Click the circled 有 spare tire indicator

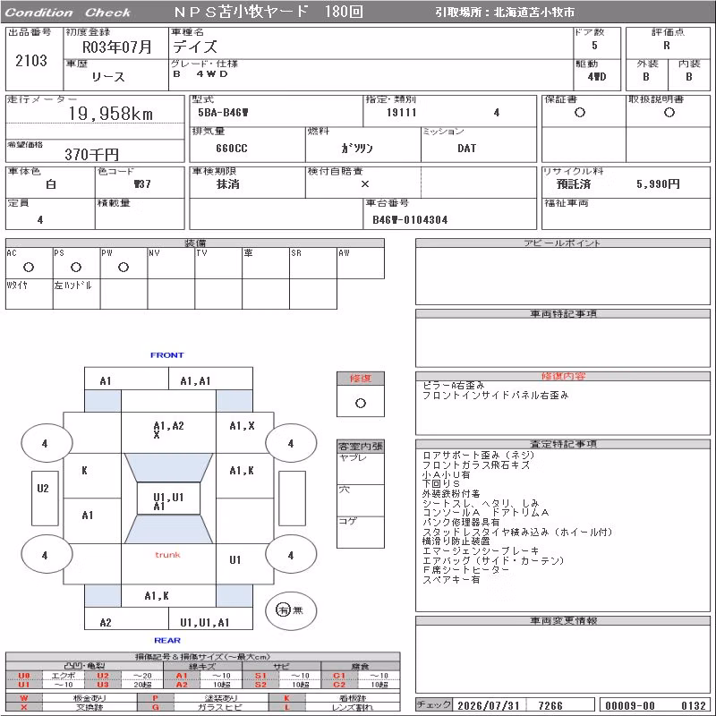(x=283, y=609)
